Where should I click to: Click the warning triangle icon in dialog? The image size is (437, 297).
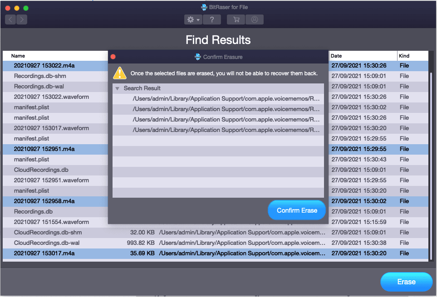pyautogui.click(x=120, y=73)
